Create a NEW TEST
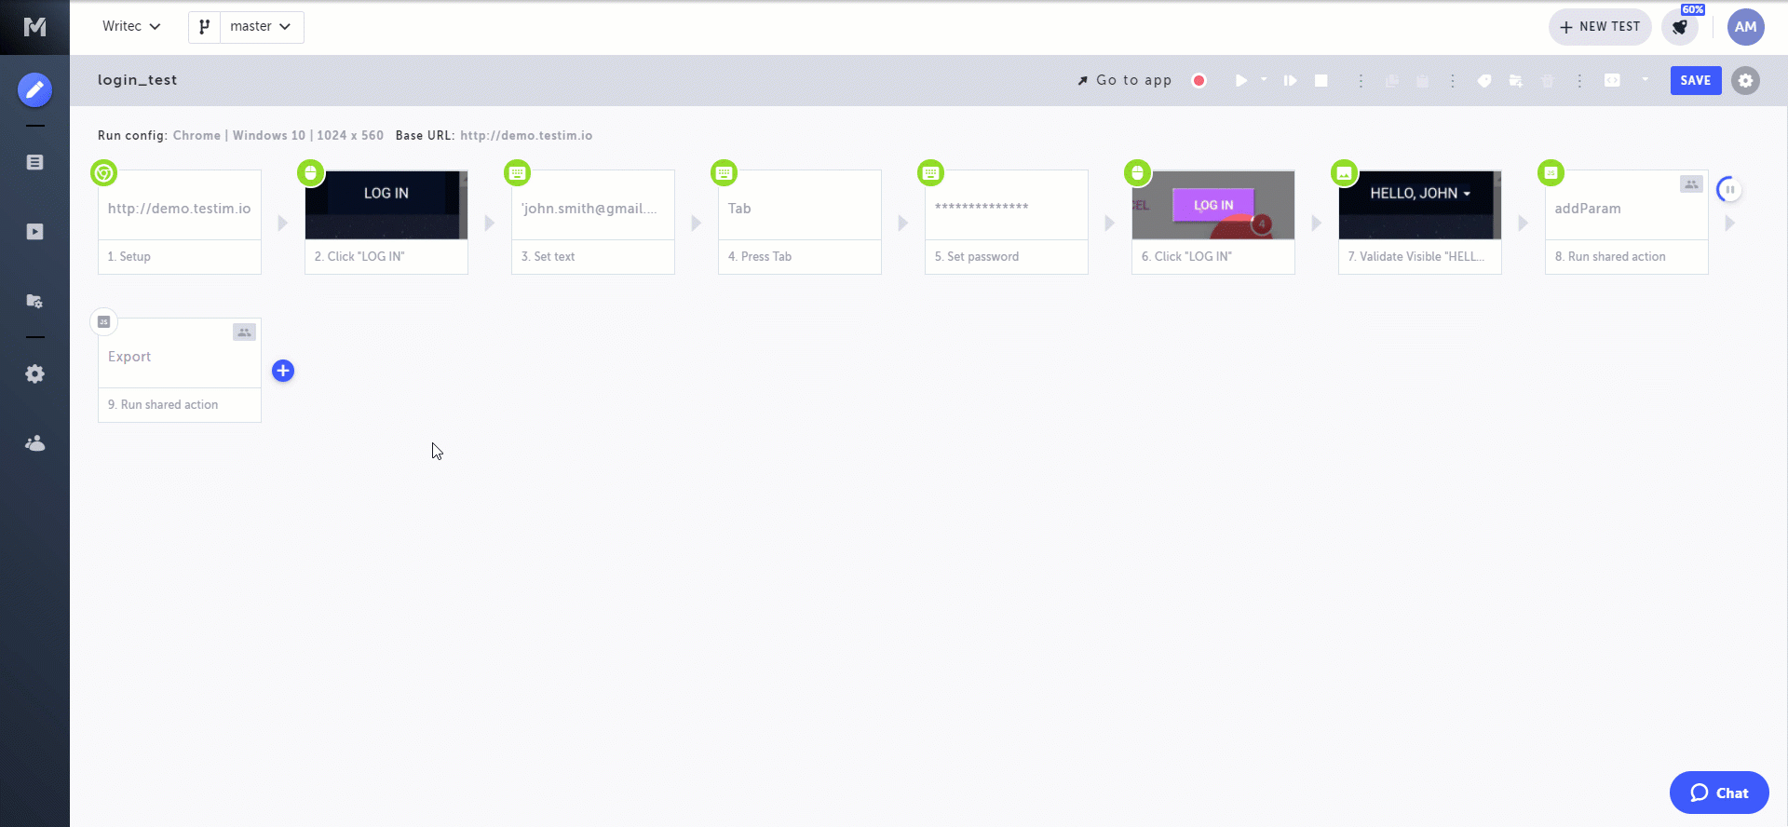 1600,27
